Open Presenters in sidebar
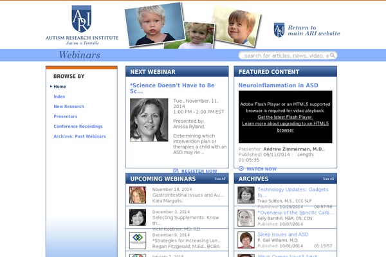 (65, 116)
